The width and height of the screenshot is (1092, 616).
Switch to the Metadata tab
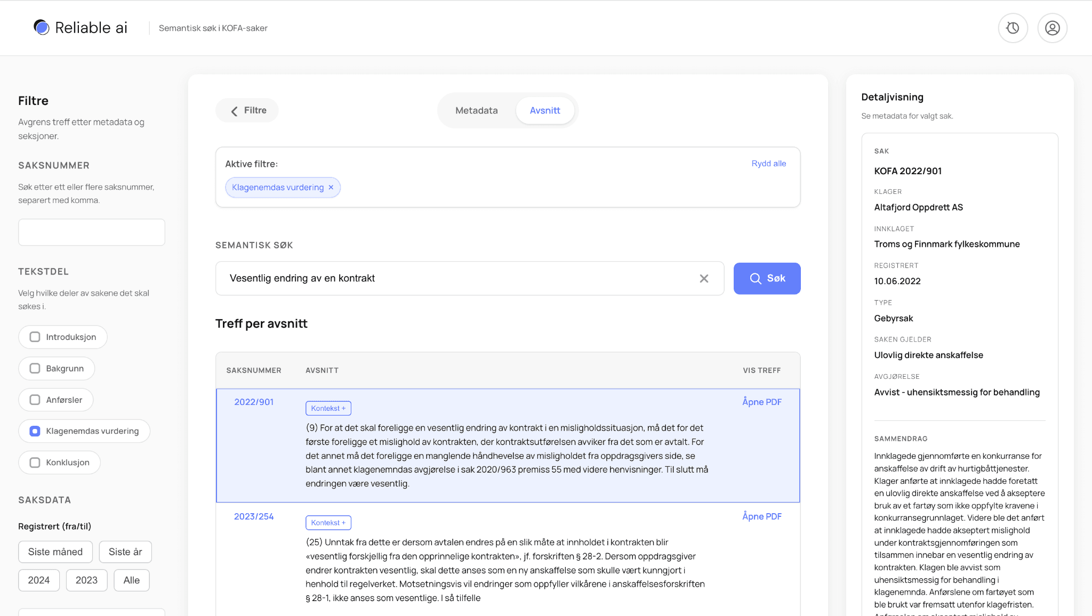coord(476,110)
